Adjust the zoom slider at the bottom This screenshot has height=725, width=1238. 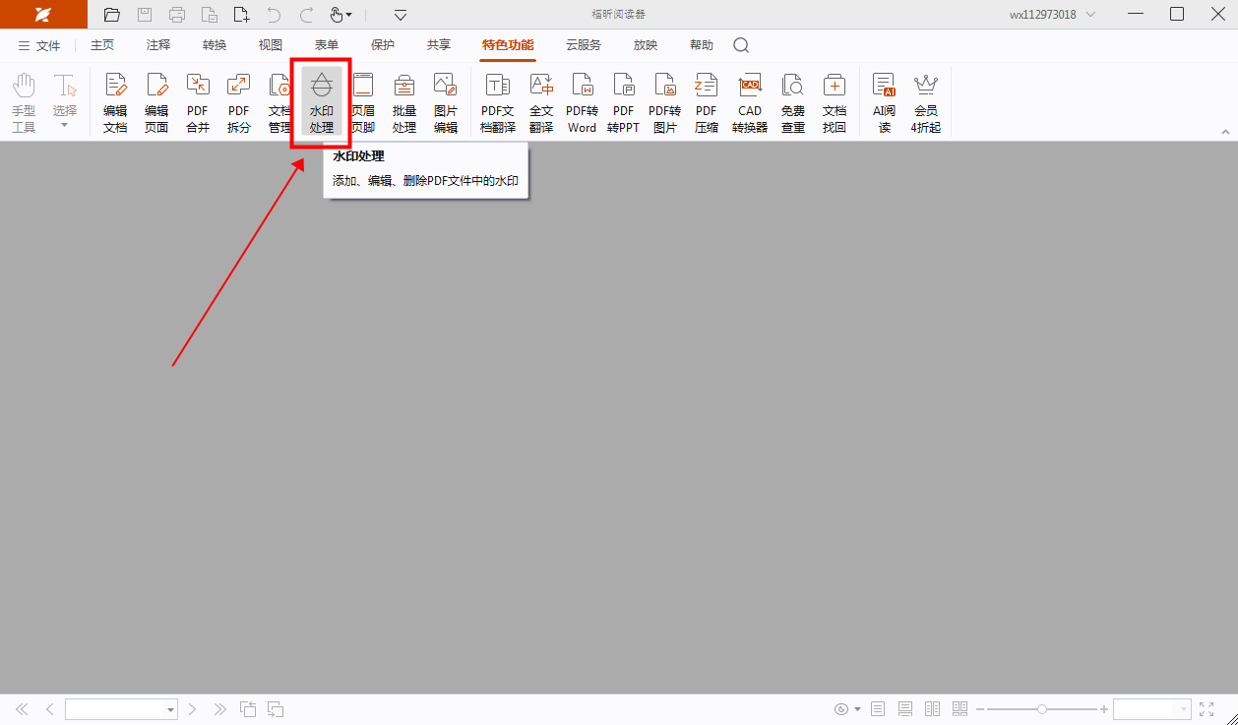tap(1041, 708)
